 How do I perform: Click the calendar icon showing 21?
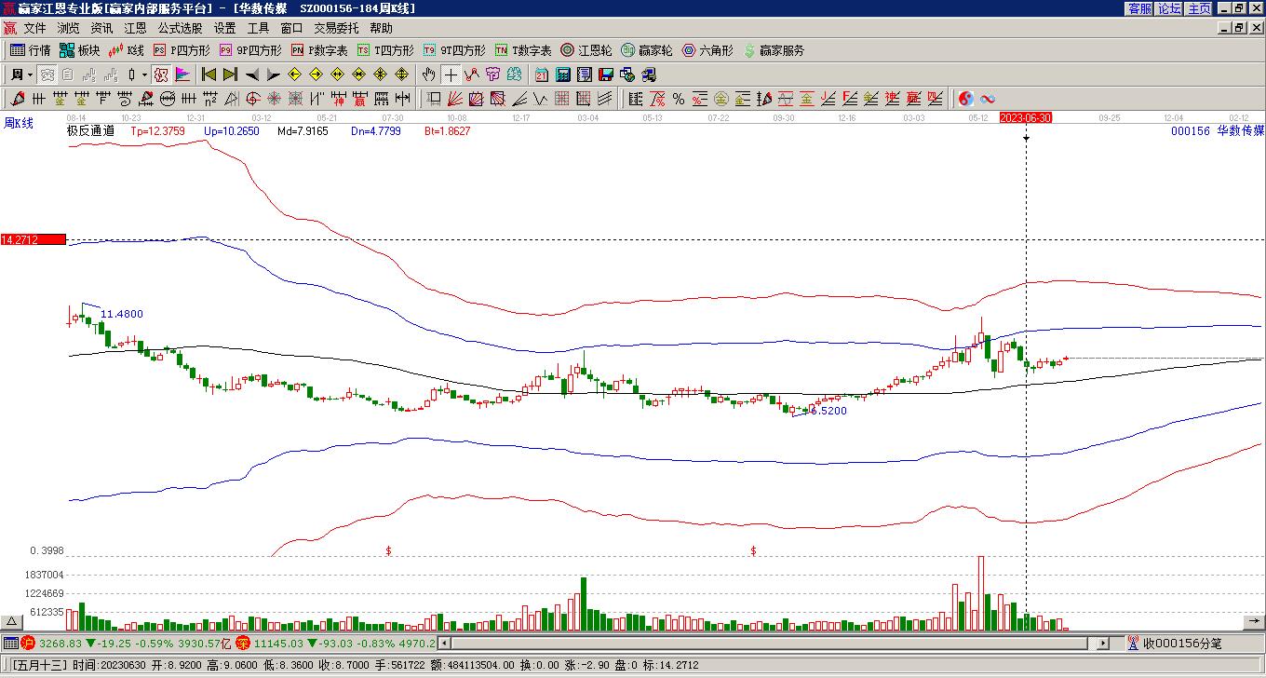tap(542, 75)
